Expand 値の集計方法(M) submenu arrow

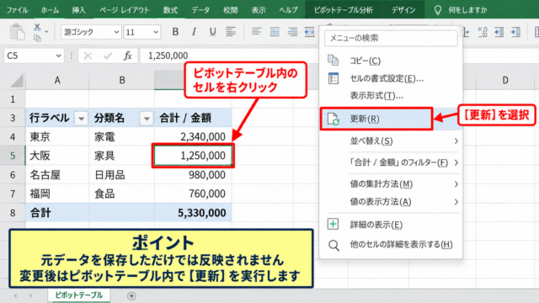[x=456, y=184]
